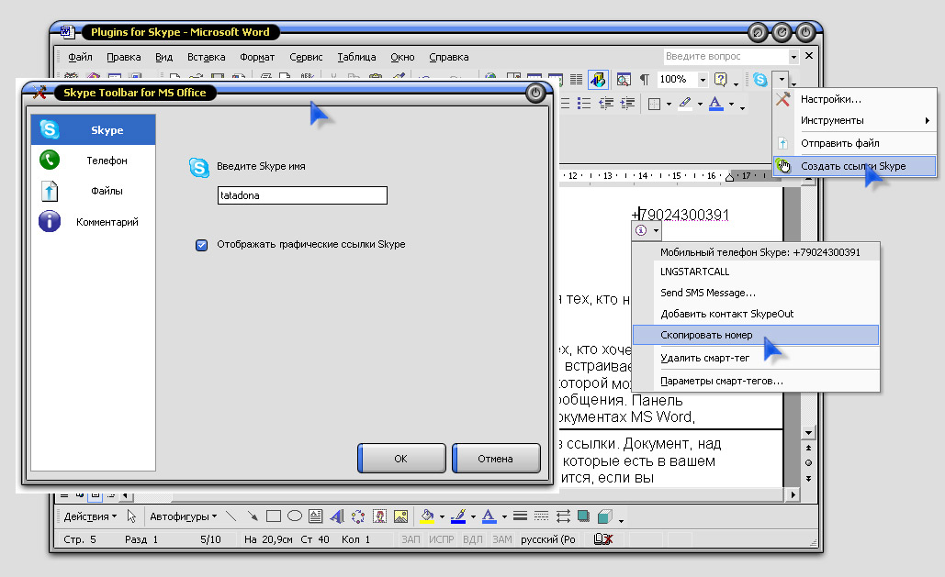Viewport: 945px width, 577px height.
Task: Click the Decrease Indent icon
Action: [x=606, y=104]
